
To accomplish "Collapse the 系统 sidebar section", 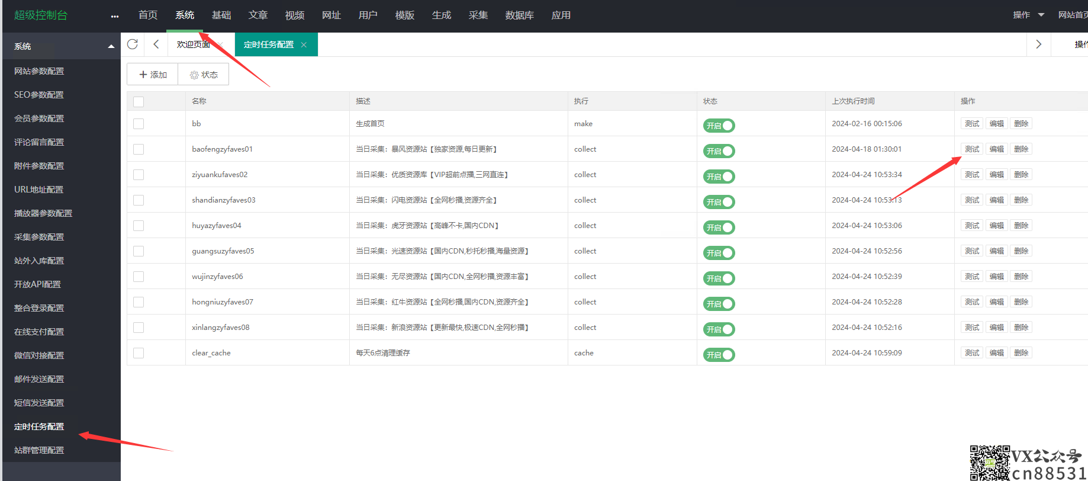I will 111,46.
